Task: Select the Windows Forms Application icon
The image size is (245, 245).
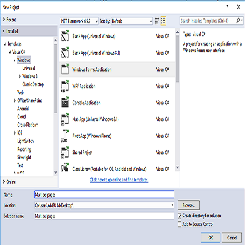Action: pos(64,70)
